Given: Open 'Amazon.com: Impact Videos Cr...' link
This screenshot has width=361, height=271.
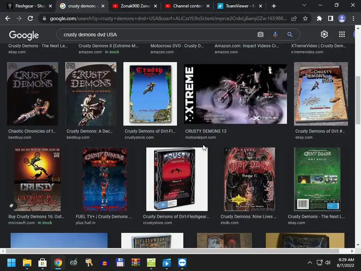Looking at the screenshot, I should [x=247, y=46].
